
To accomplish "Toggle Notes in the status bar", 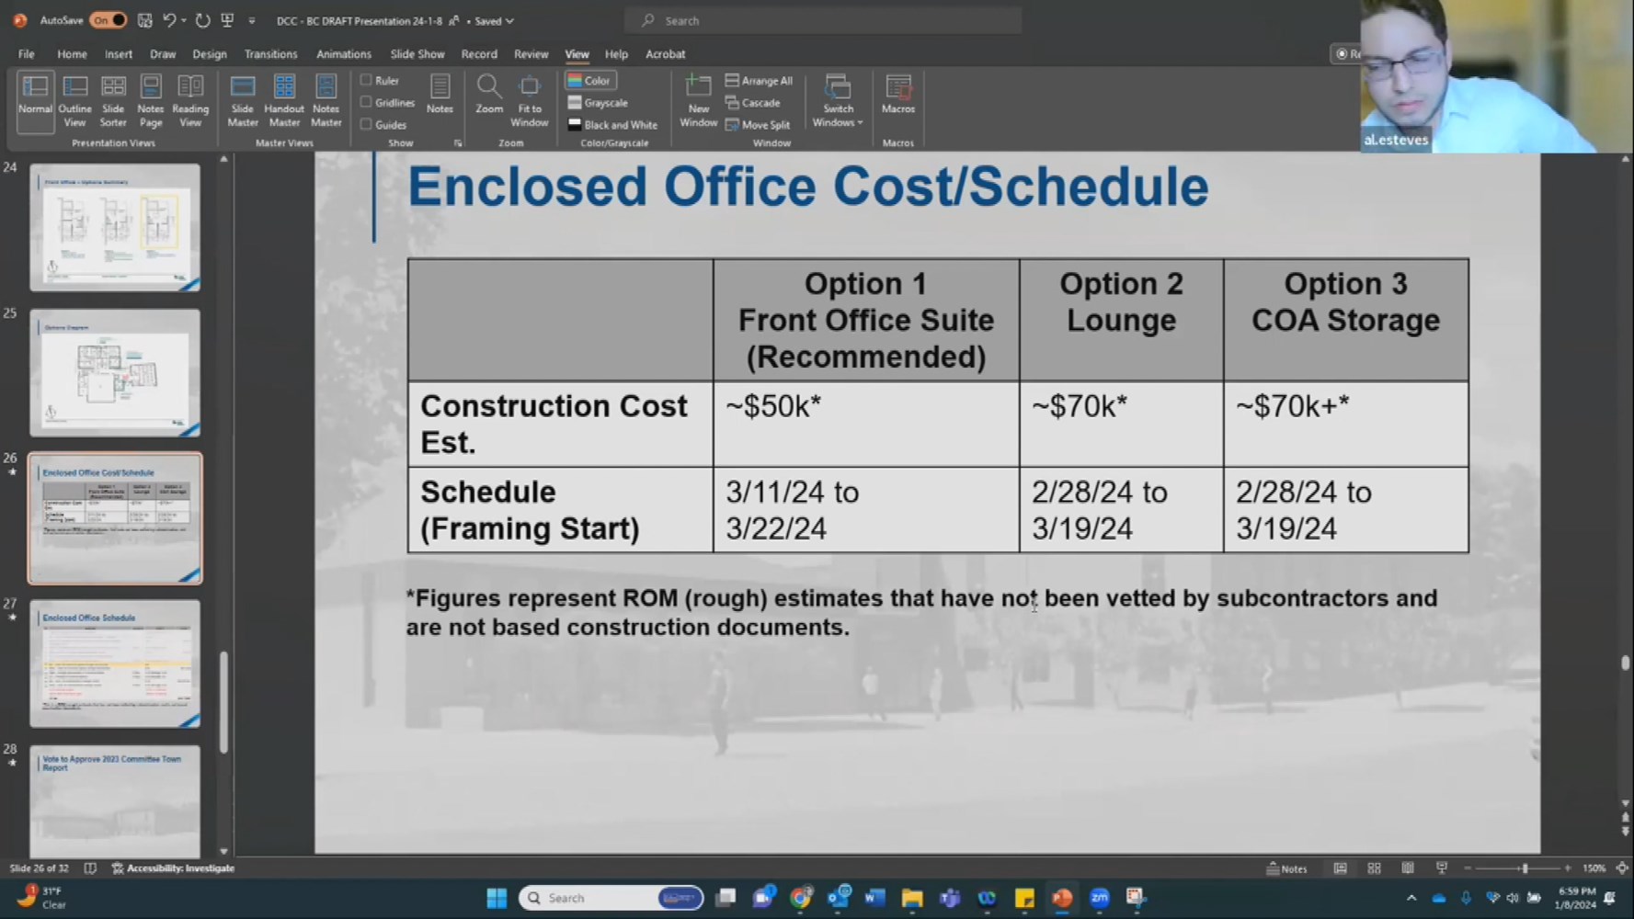I will click(x=1286, y=868).
